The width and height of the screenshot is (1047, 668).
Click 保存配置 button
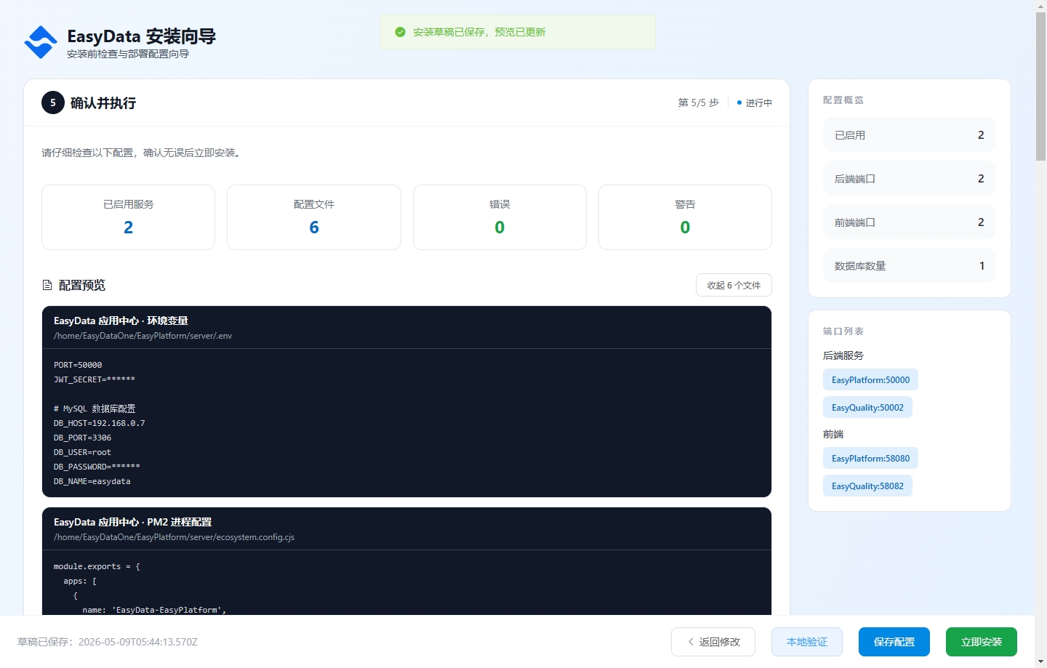[894, 642]
